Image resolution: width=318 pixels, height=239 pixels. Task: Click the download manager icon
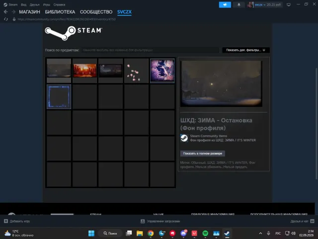point(143,221)
